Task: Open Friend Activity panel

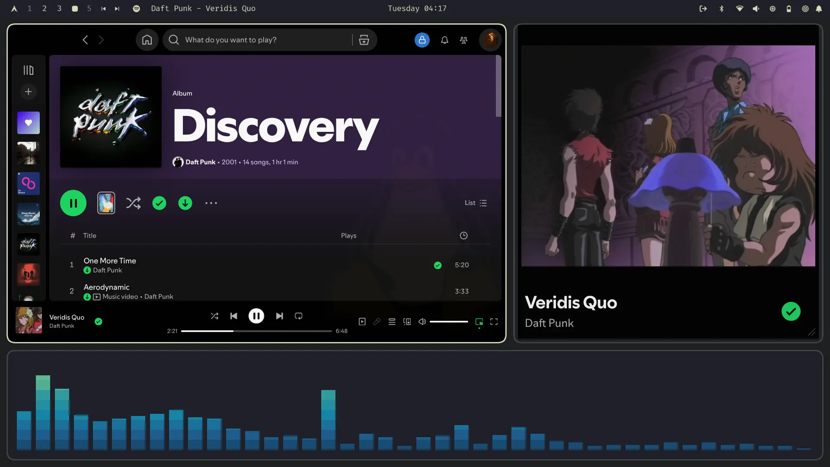Action: coord(463,40)
